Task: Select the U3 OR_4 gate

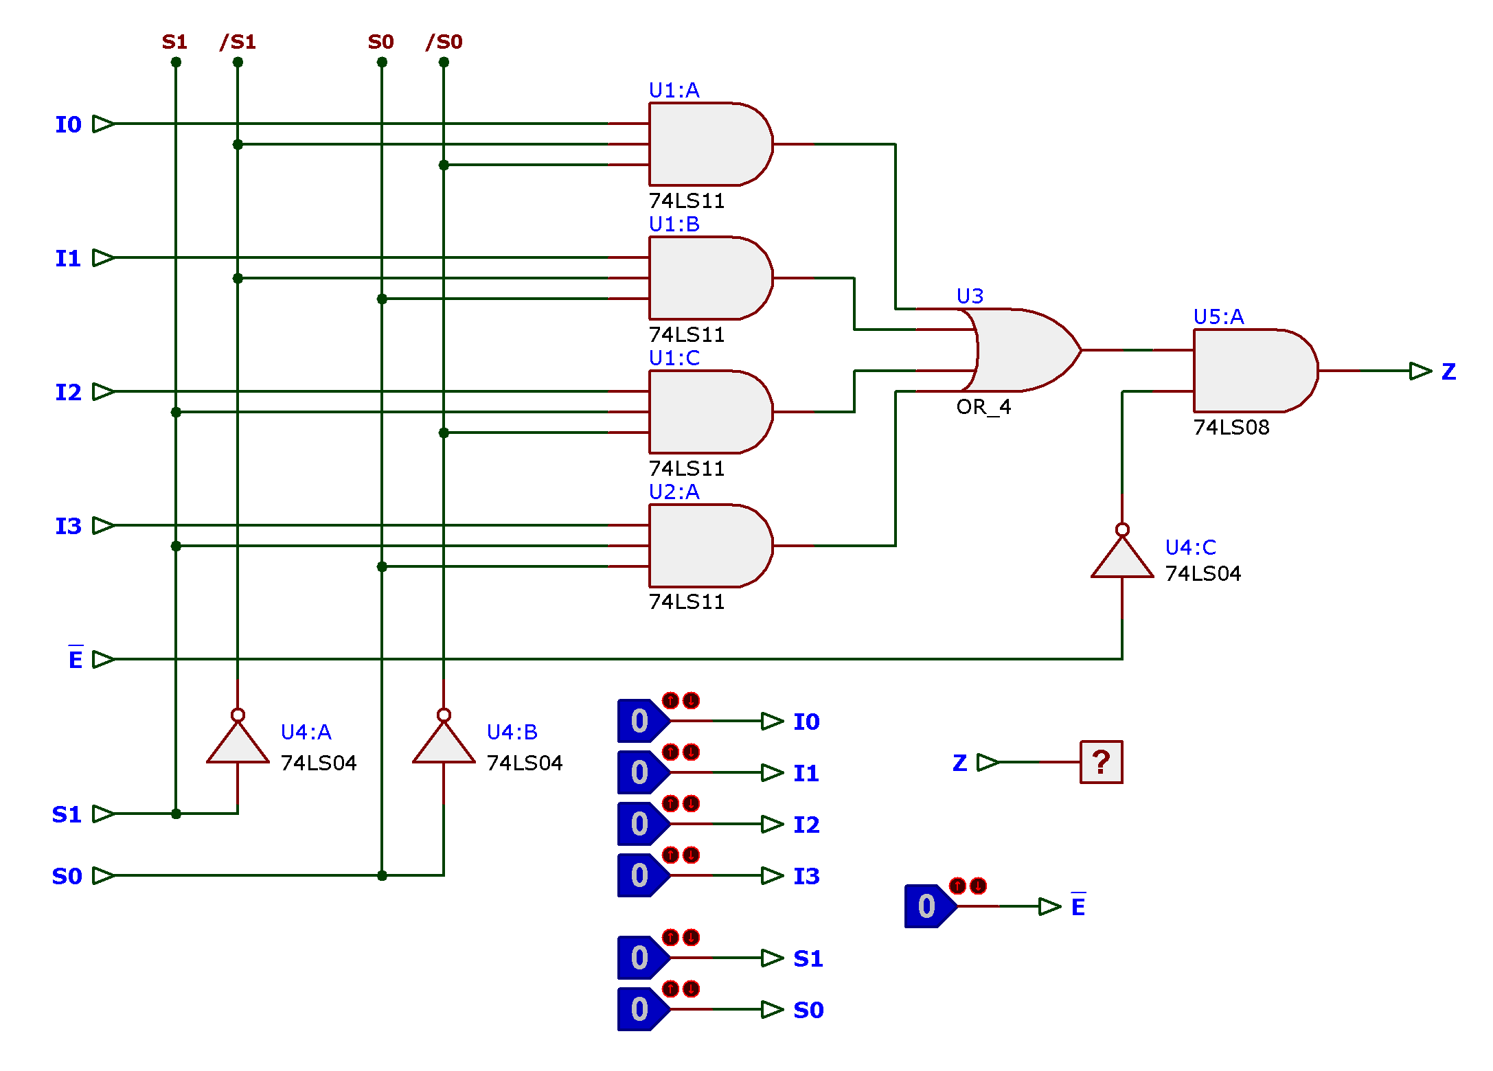Action: 1020,350
